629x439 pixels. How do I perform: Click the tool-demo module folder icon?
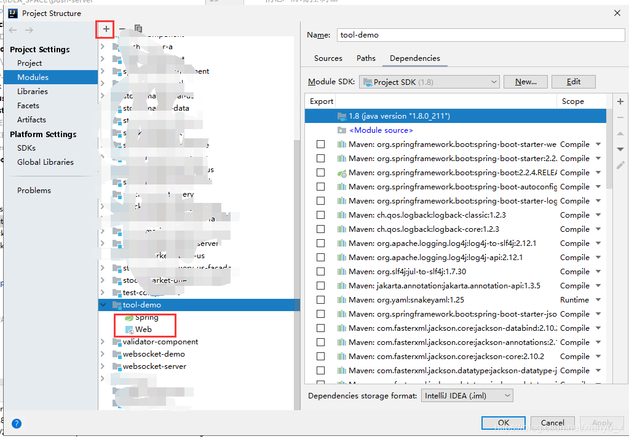(x=117, y=304)
